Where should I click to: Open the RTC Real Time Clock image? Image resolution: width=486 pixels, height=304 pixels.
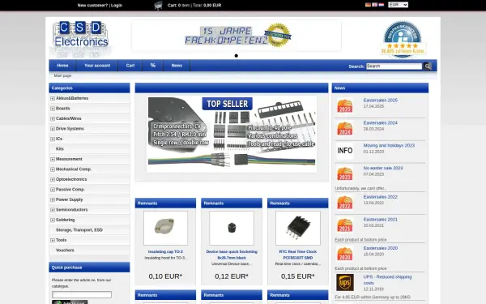point(298,228)
